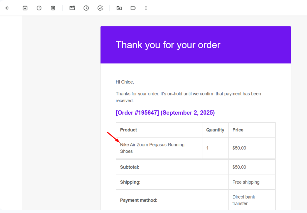Image resolution: width=307 pixels, height=213 pixels.
Task: Select the Quantity column header
Action: [x=215, y=130]
